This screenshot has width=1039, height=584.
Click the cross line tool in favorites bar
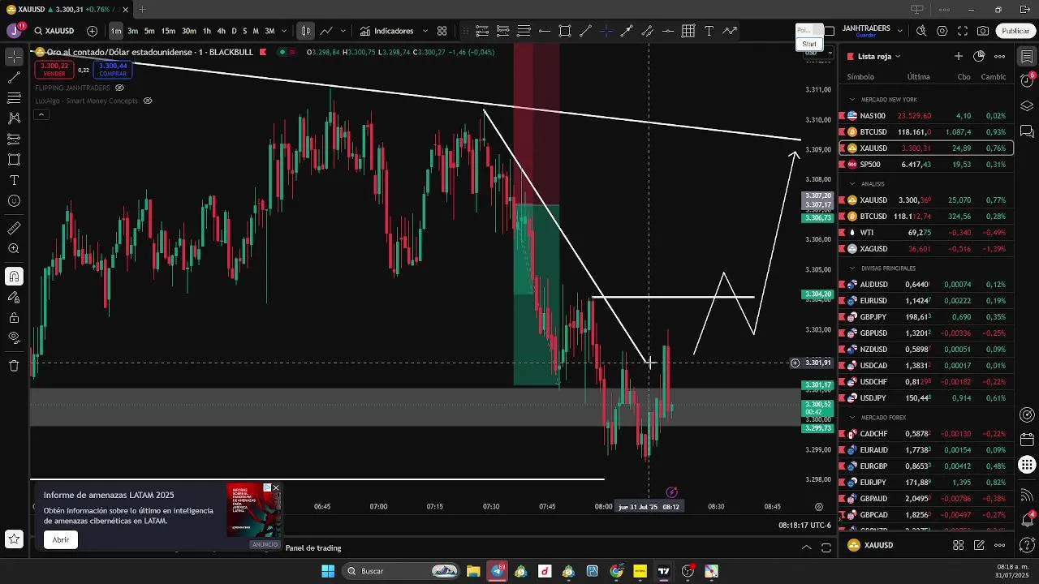point(606,31)
